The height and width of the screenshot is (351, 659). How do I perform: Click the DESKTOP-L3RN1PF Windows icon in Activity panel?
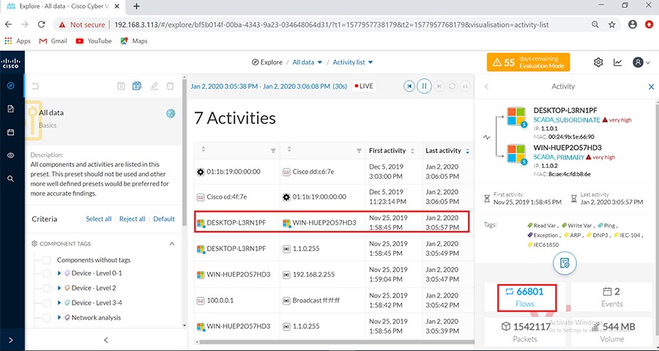(516, 117)
